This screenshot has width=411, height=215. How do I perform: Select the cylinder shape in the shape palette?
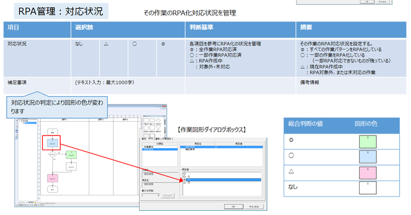click(x=146, y=135)
